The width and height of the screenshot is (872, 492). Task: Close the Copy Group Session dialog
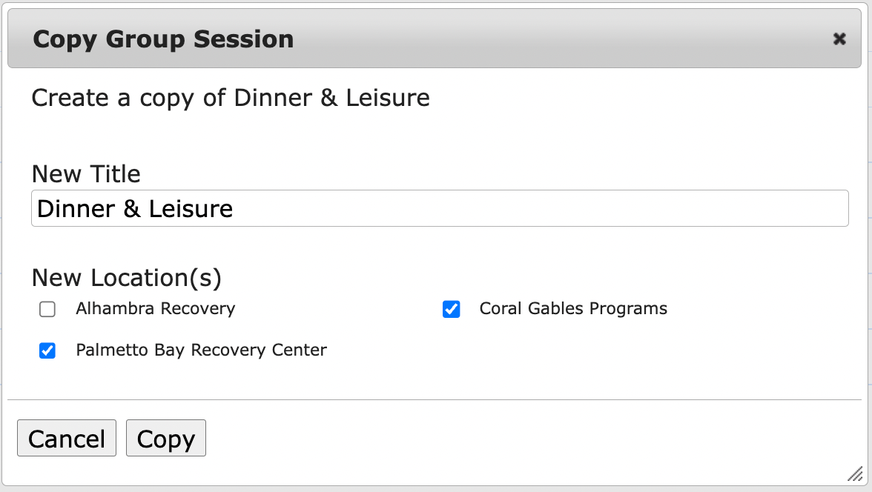tap(839, 39)
